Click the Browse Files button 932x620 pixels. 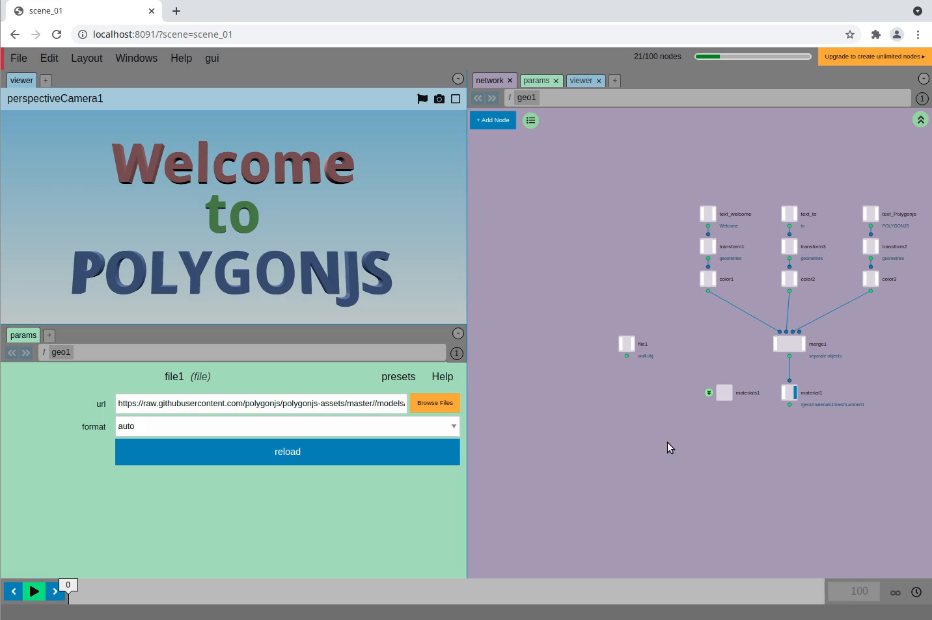pos(435,403)
